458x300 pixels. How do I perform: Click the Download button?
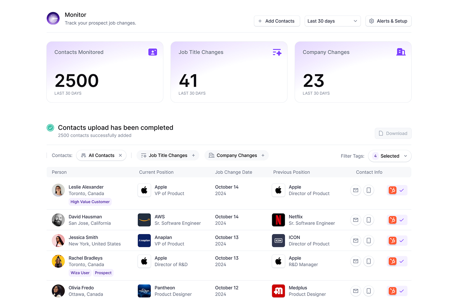pos(393,133)
